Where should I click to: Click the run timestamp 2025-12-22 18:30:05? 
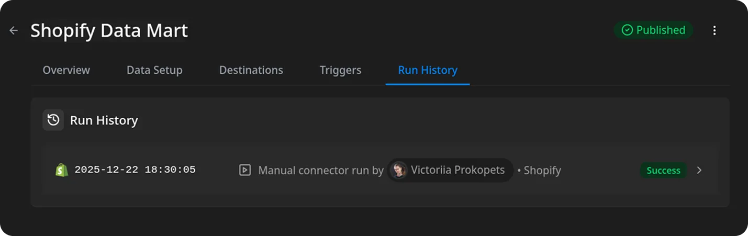point(135,170)
